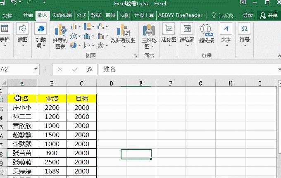The width and height of the screenshot is (281, 178).
Task: Select the cell 赵敏敏
Action: click(22, 135)
